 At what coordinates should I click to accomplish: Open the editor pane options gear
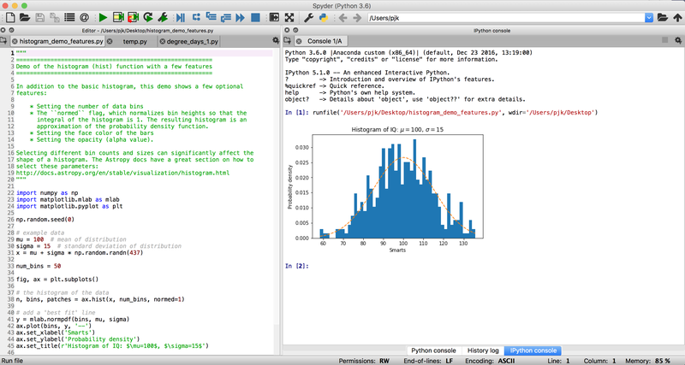pos(276,40)
